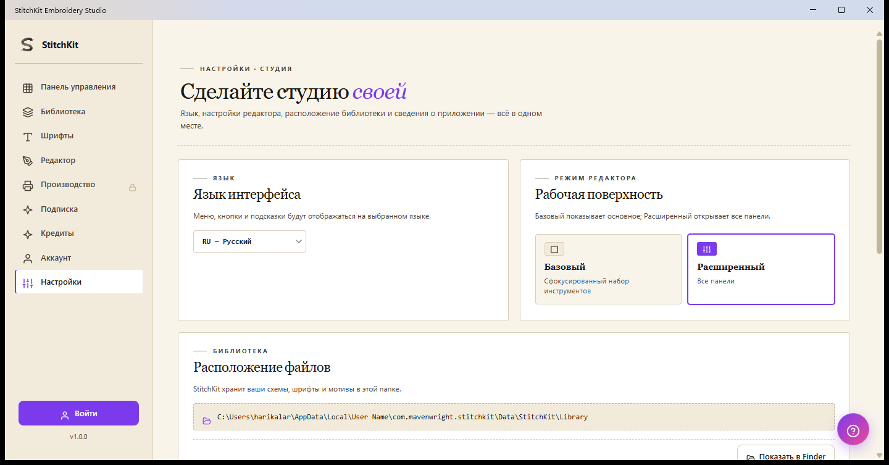Go to Библиотека section

pyautogui.click(x=79, y=112)
